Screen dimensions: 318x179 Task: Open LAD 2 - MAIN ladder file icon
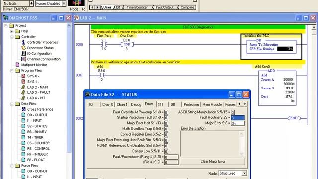point(23,87)
